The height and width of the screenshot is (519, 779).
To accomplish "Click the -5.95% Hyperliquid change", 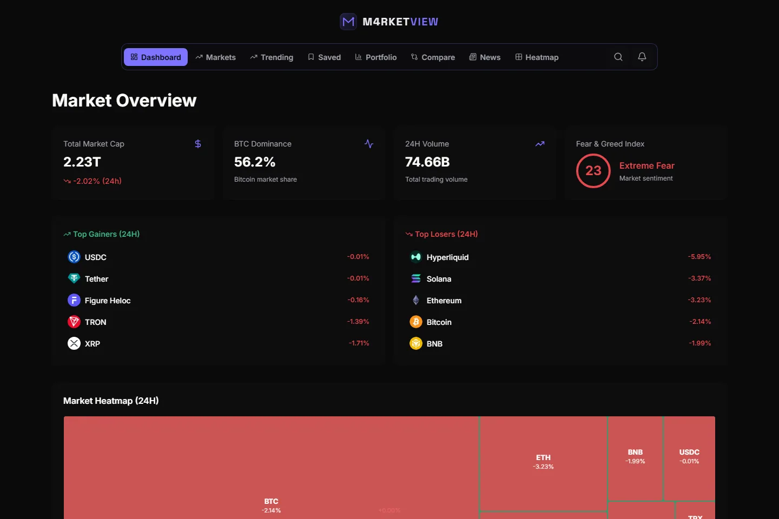I will coord(699,257).
